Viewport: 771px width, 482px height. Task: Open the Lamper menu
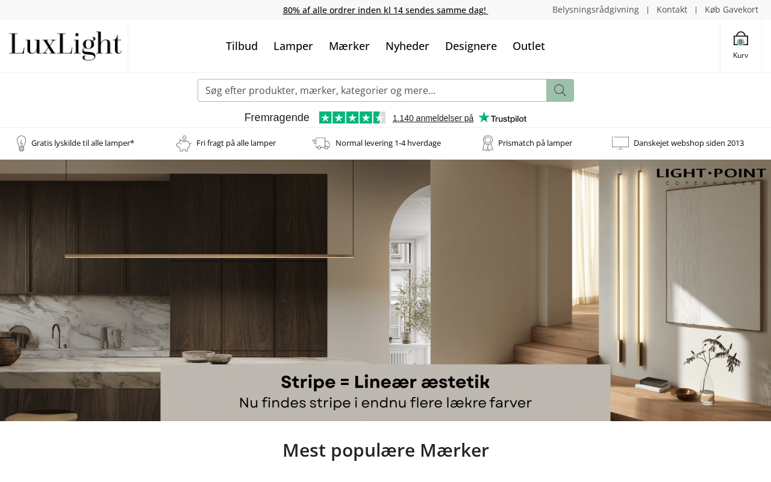(293, 46)
